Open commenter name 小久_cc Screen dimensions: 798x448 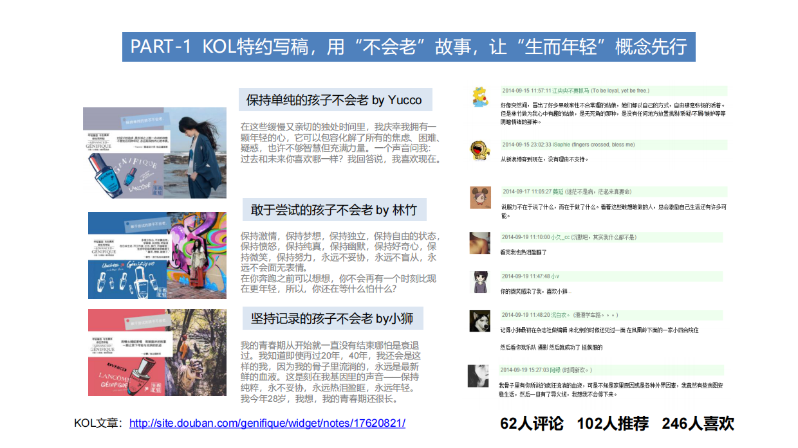(560, 237)
